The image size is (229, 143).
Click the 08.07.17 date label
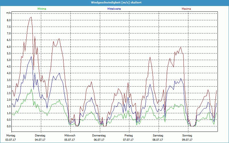(x=158, y=140)
